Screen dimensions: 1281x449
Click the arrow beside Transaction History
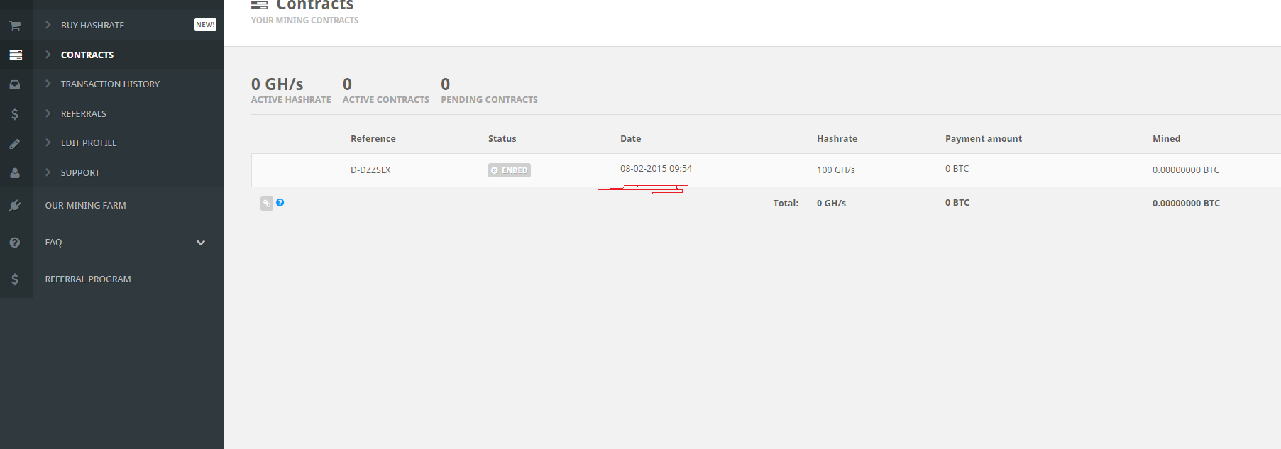click(x=48, y=84)
